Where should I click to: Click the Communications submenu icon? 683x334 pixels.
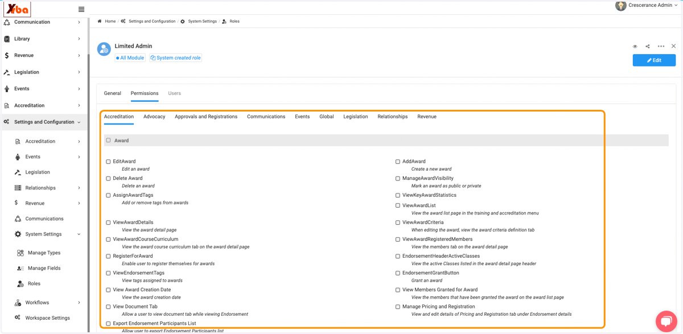(18, 218)
